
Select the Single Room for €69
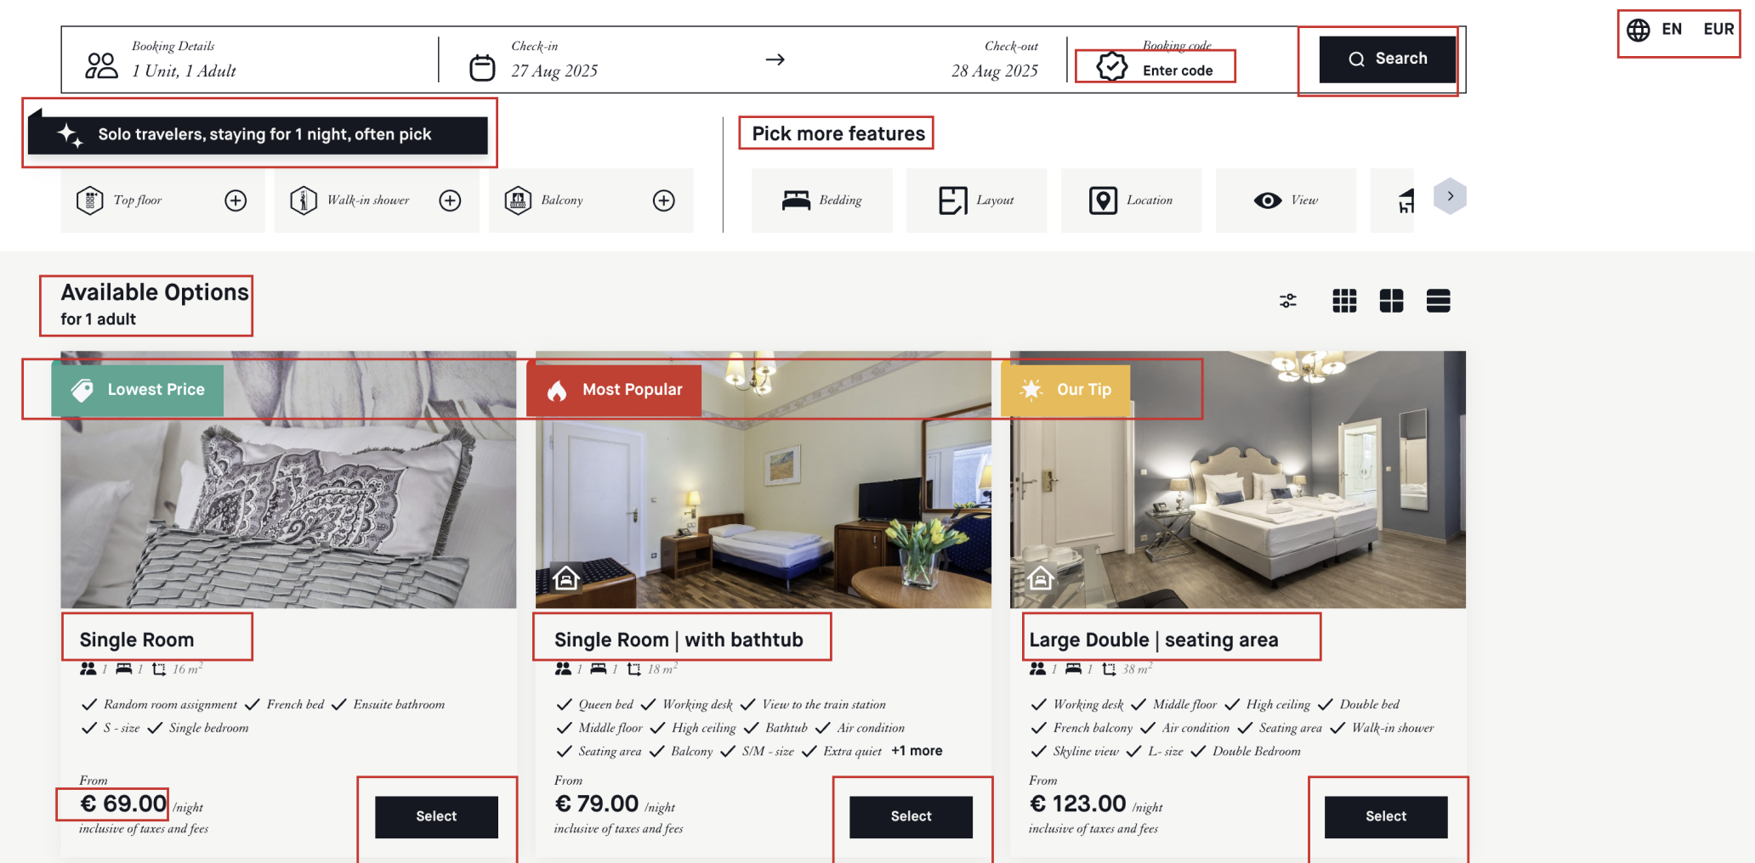coord(436,816)
